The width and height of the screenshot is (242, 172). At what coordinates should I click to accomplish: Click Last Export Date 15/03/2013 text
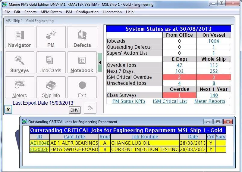[43, 103]
